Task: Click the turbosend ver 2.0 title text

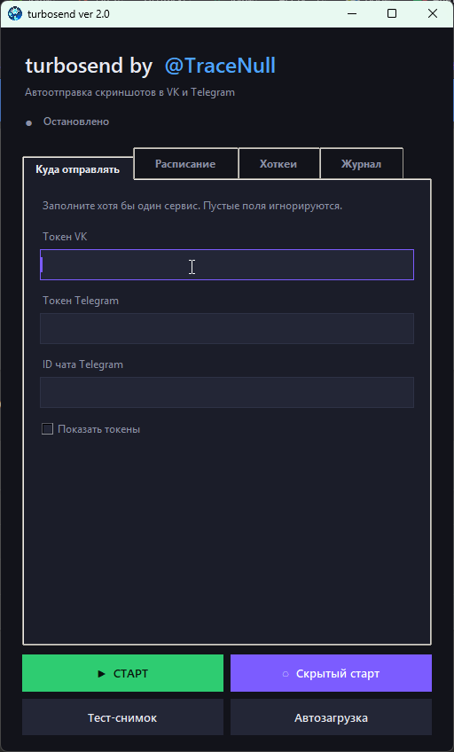Action: pos(68,14)
